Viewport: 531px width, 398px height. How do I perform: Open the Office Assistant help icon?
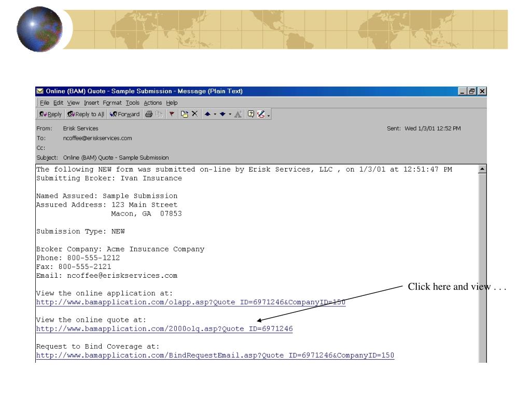tap(250, 114)
